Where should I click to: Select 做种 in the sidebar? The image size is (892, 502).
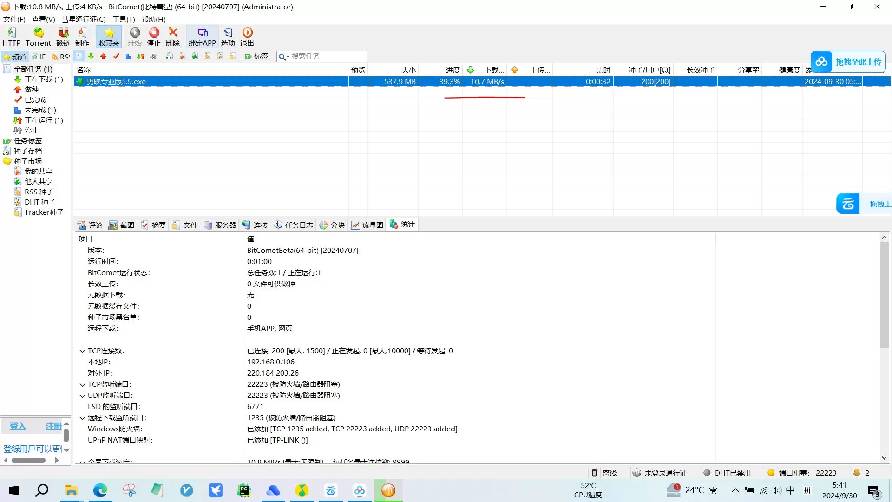tap(32, 90)
